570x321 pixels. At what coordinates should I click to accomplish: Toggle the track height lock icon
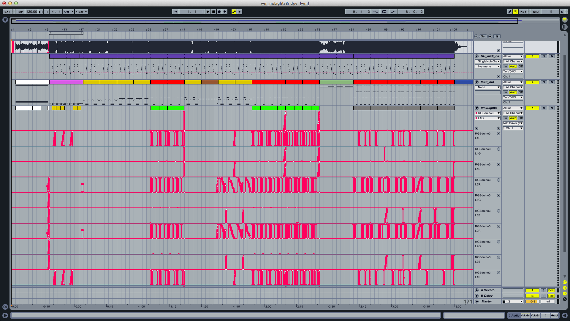497,36
